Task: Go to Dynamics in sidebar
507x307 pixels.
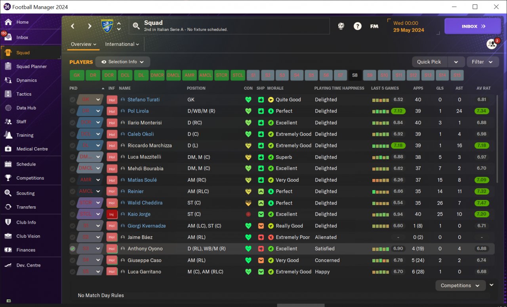Action: point(27,80)
